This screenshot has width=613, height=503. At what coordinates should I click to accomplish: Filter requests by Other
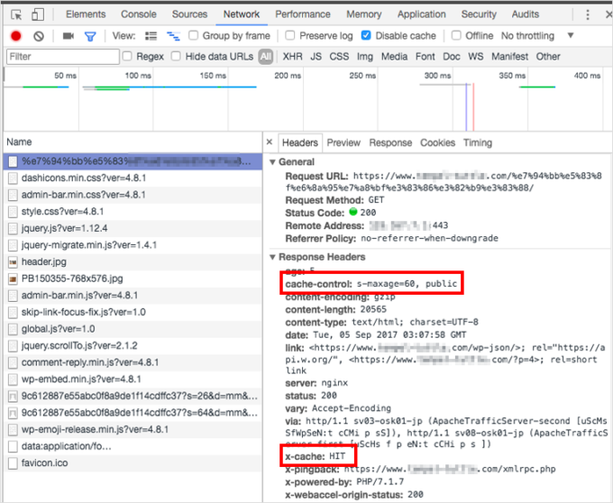click(x=548, y=57)
